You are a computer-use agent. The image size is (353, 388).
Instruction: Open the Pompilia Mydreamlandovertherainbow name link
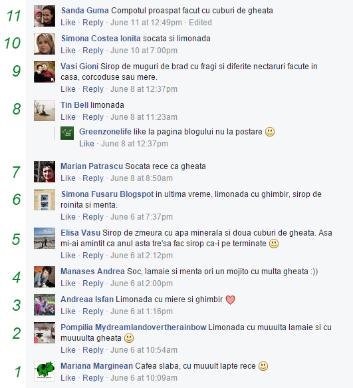pos(134,327)
